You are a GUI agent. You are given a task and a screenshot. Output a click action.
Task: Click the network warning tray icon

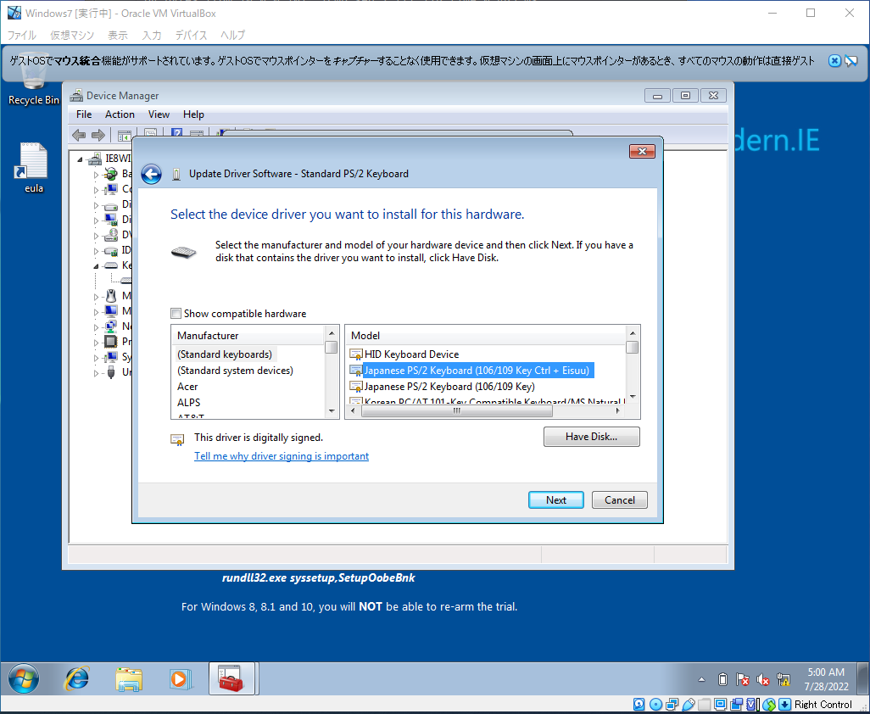[x=784, y=679]
